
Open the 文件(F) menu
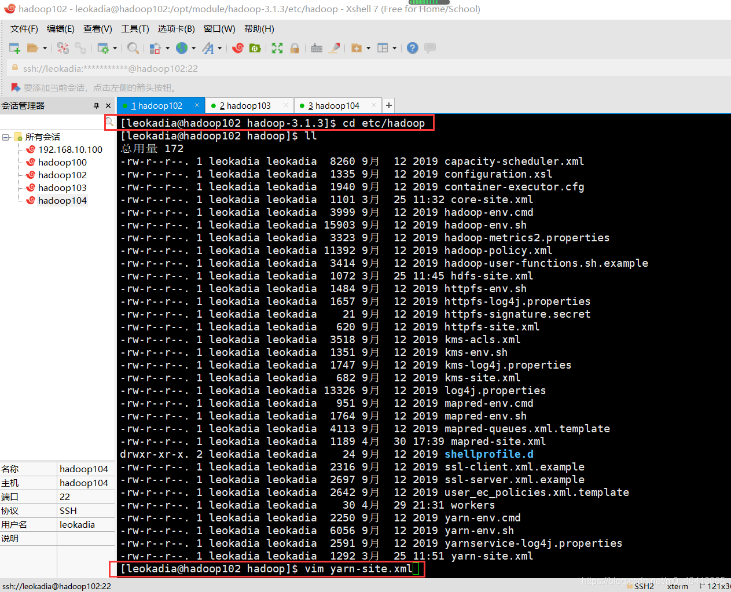[24, 29]
